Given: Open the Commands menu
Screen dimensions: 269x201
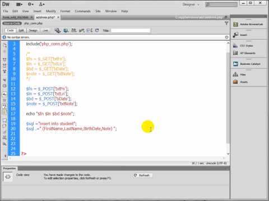Looking at the screenshot, I should click(82, 11).
